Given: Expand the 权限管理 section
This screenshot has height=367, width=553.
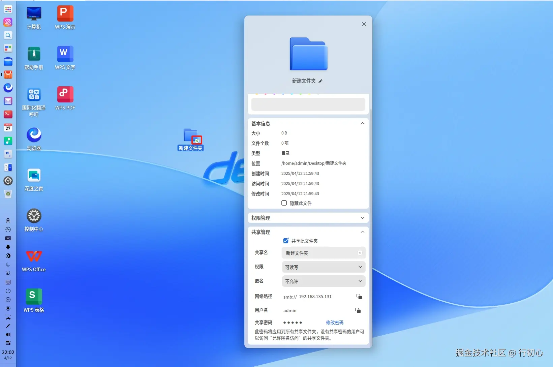Looking at the screenshot, I should [x=363, y=218].
